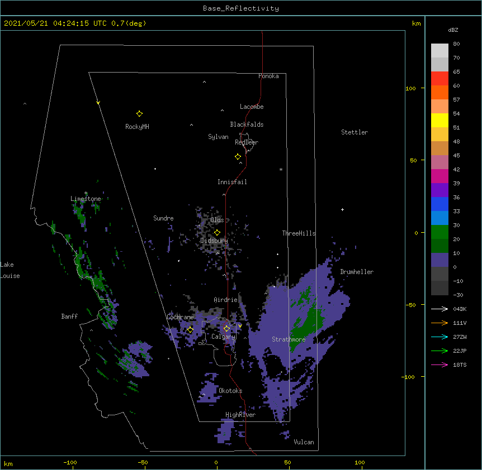Click the Stettler city label
The image size is (482, 470).
[355, 132]
